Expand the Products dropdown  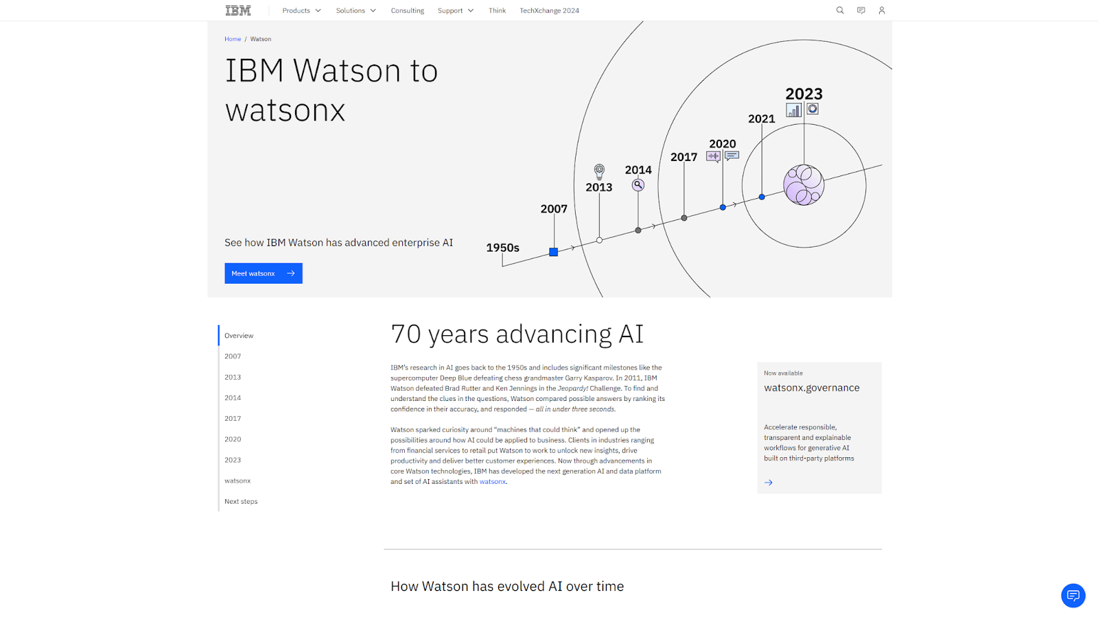(x=301, y=10)
